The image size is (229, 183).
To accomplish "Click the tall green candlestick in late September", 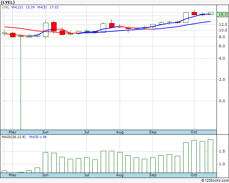I will click(x=186, y=17).
